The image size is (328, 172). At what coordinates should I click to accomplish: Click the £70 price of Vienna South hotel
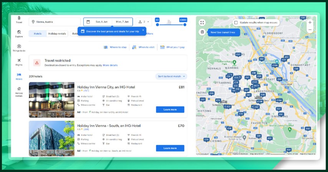click(181, 126)
